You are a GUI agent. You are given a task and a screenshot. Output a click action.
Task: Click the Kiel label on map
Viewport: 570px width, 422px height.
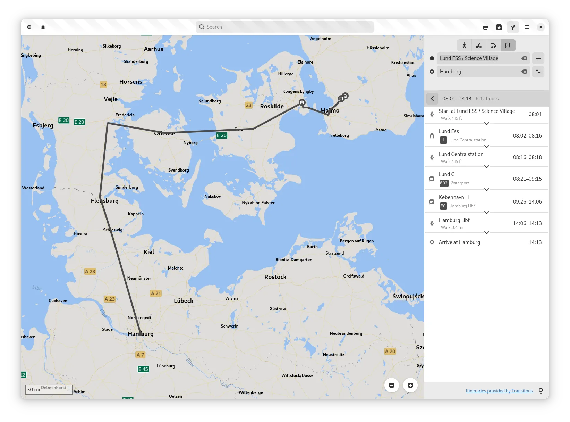pos(149,252)
